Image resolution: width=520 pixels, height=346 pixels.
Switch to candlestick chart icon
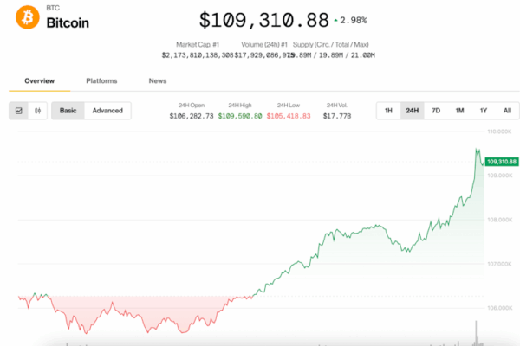(x=38, y=111)
